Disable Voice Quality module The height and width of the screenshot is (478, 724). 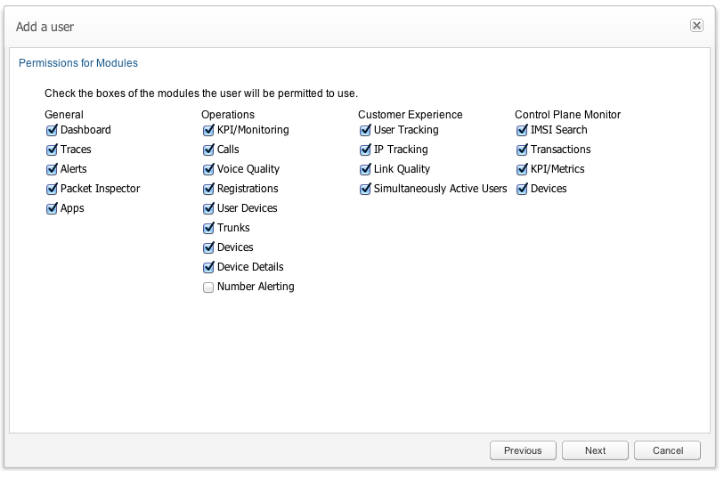click(x=208, y=169)
